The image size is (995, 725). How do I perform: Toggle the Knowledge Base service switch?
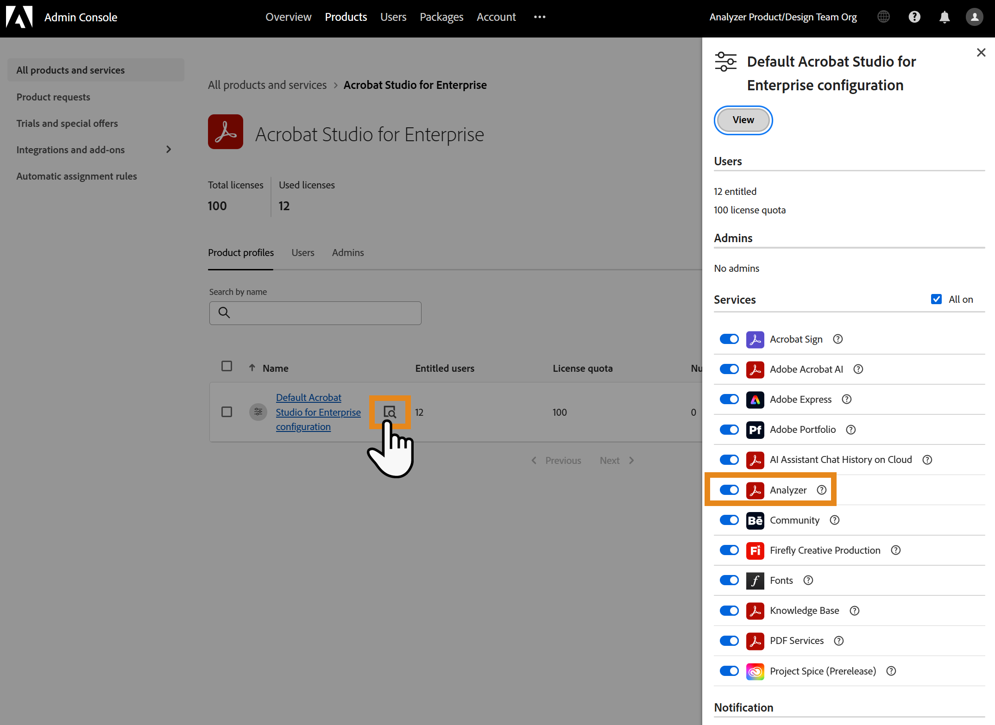(729, 611)
